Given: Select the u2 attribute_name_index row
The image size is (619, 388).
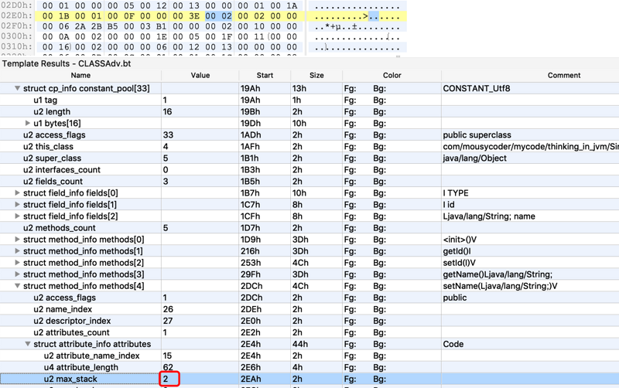Looking at the screenshot, I should [x=309, y=356].
